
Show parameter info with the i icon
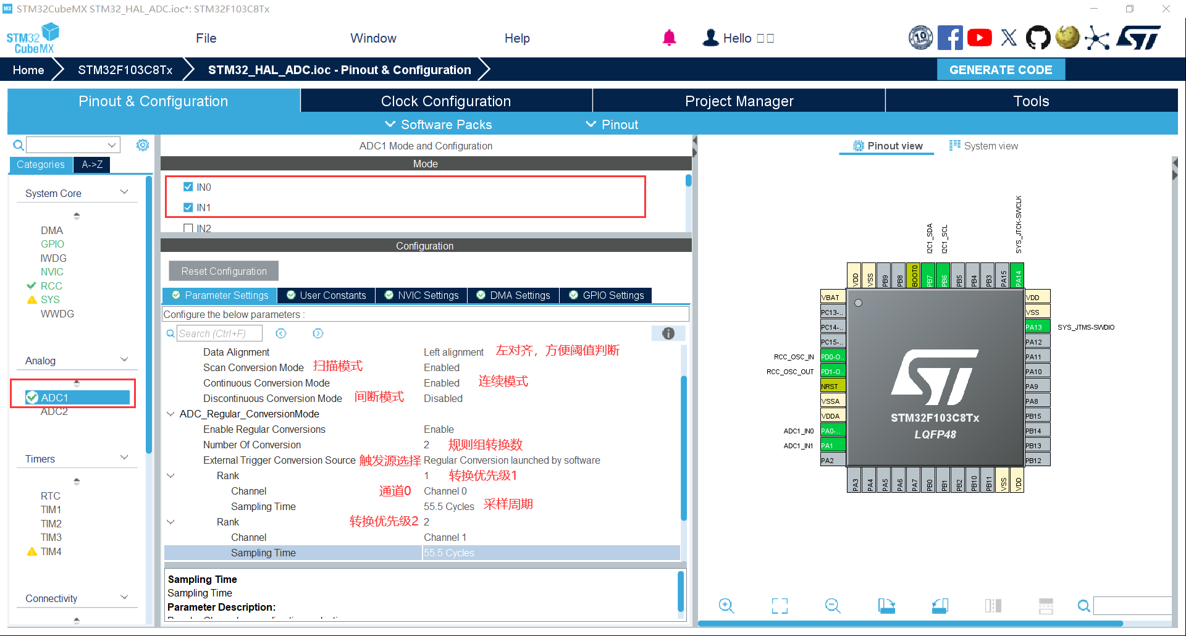pyautogui.click(x=668, y=333)
